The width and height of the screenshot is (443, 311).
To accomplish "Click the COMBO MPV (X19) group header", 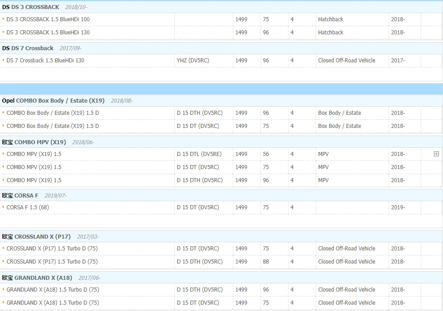I will (x=34, y=142).
